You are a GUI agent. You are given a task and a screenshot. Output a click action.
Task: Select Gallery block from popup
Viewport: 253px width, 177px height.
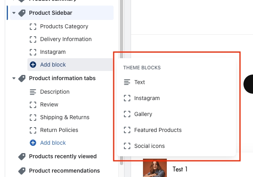143,114
